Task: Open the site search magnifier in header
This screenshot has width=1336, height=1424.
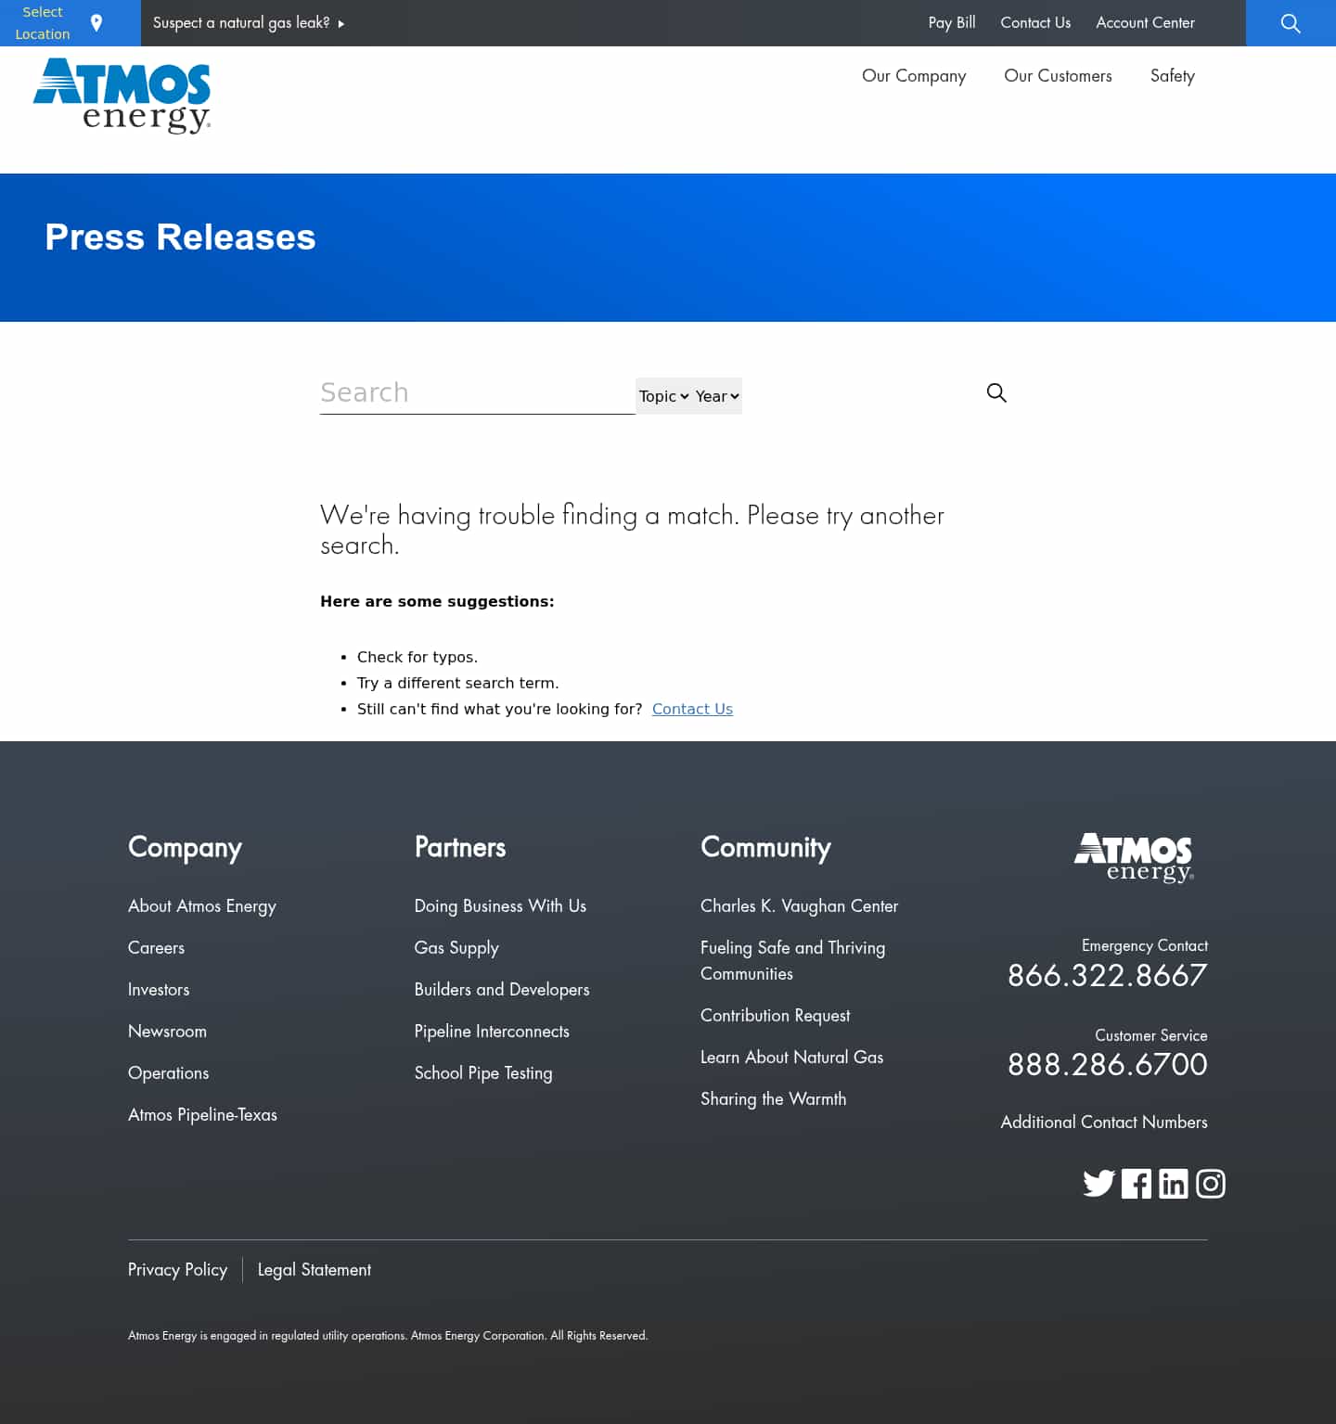Action: pos(1291,23)
